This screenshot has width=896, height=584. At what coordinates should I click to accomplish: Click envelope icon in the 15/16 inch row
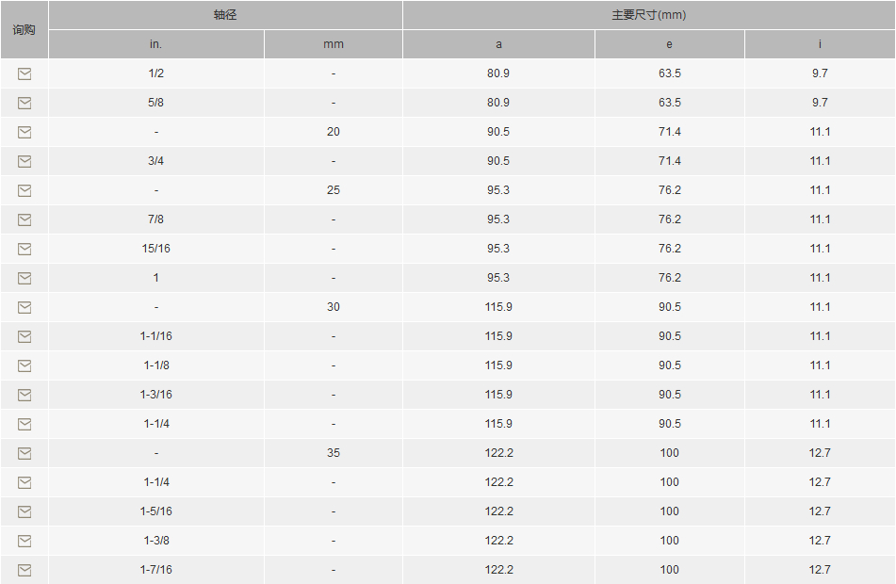coord(24,249)
